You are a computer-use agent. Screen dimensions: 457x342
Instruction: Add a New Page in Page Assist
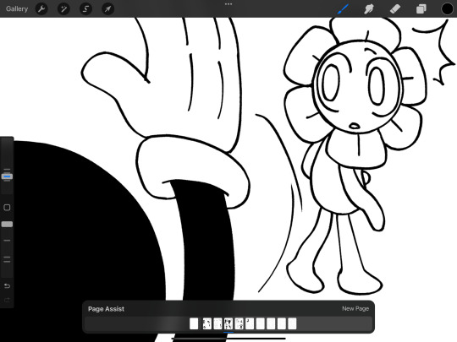coord(355,308)
